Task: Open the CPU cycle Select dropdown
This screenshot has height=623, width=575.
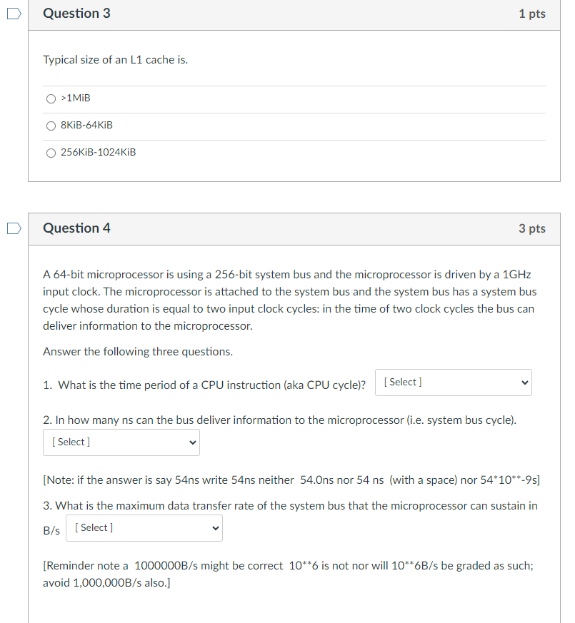Action: tap(453, 383)
